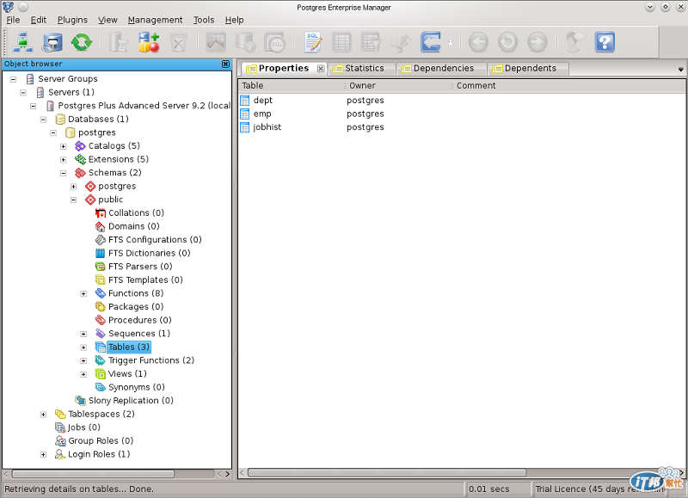Open the View menu

[x=107, y=20]
